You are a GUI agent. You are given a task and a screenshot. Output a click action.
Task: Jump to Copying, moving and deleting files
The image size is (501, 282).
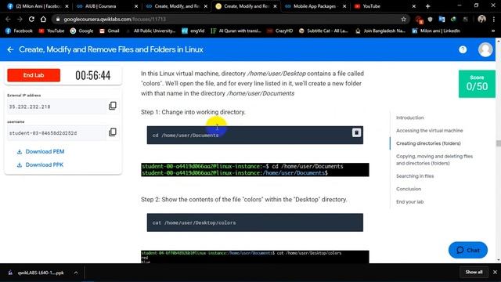[x=434, y=160]
